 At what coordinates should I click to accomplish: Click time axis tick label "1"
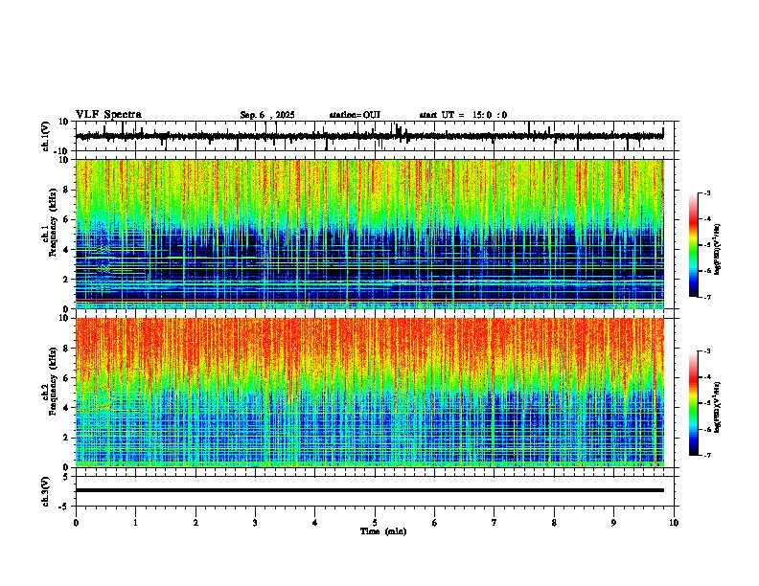pos(135,523)
